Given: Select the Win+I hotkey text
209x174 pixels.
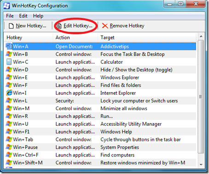Looking at the screenshot, I should click(20, 93).
